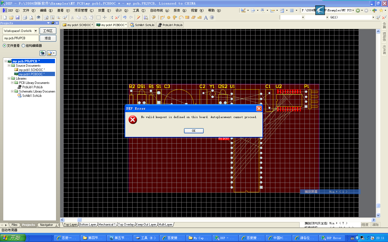Click the Move Selection cross-arrows icon
This screenshot has height=242, width=388.
(105, 17)
